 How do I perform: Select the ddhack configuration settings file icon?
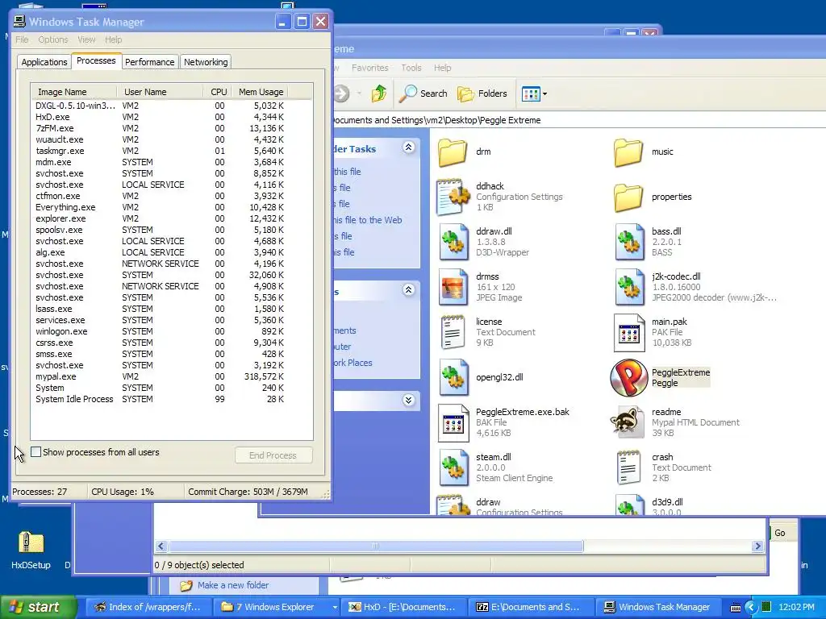tap(453, 197)
